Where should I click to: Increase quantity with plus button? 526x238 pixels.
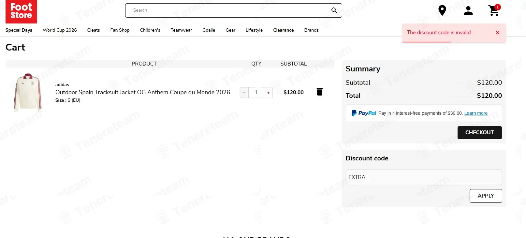point(268,93)
